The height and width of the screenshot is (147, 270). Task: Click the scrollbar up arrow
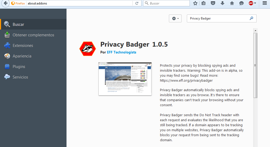click(255, 31)
